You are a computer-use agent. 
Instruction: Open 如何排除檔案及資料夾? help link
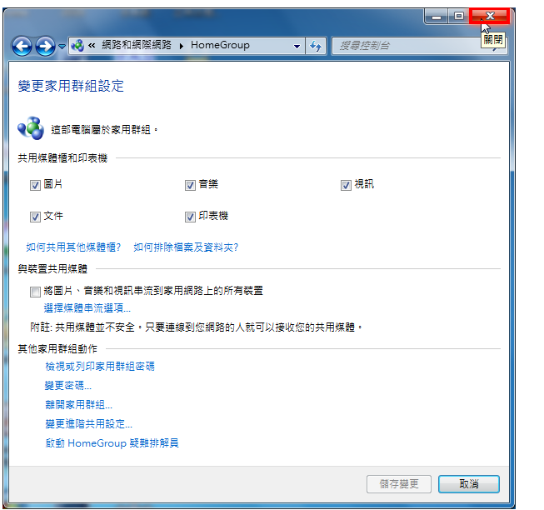pyautogui.click(x=186, y=247)
